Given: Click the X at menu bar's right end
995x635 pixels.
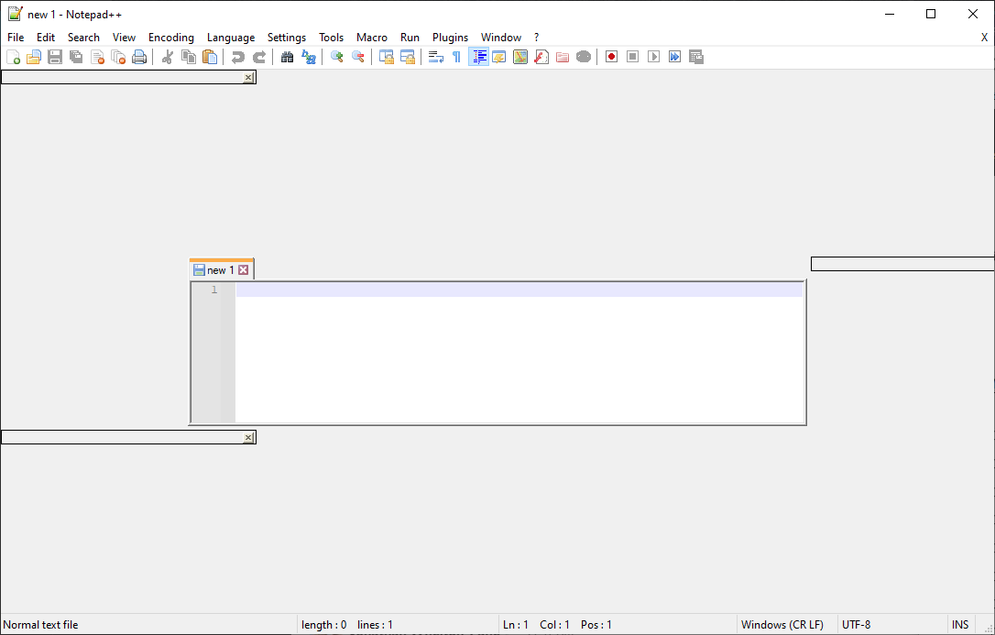Looking at the screenshot, I should [x=984, y=38].
